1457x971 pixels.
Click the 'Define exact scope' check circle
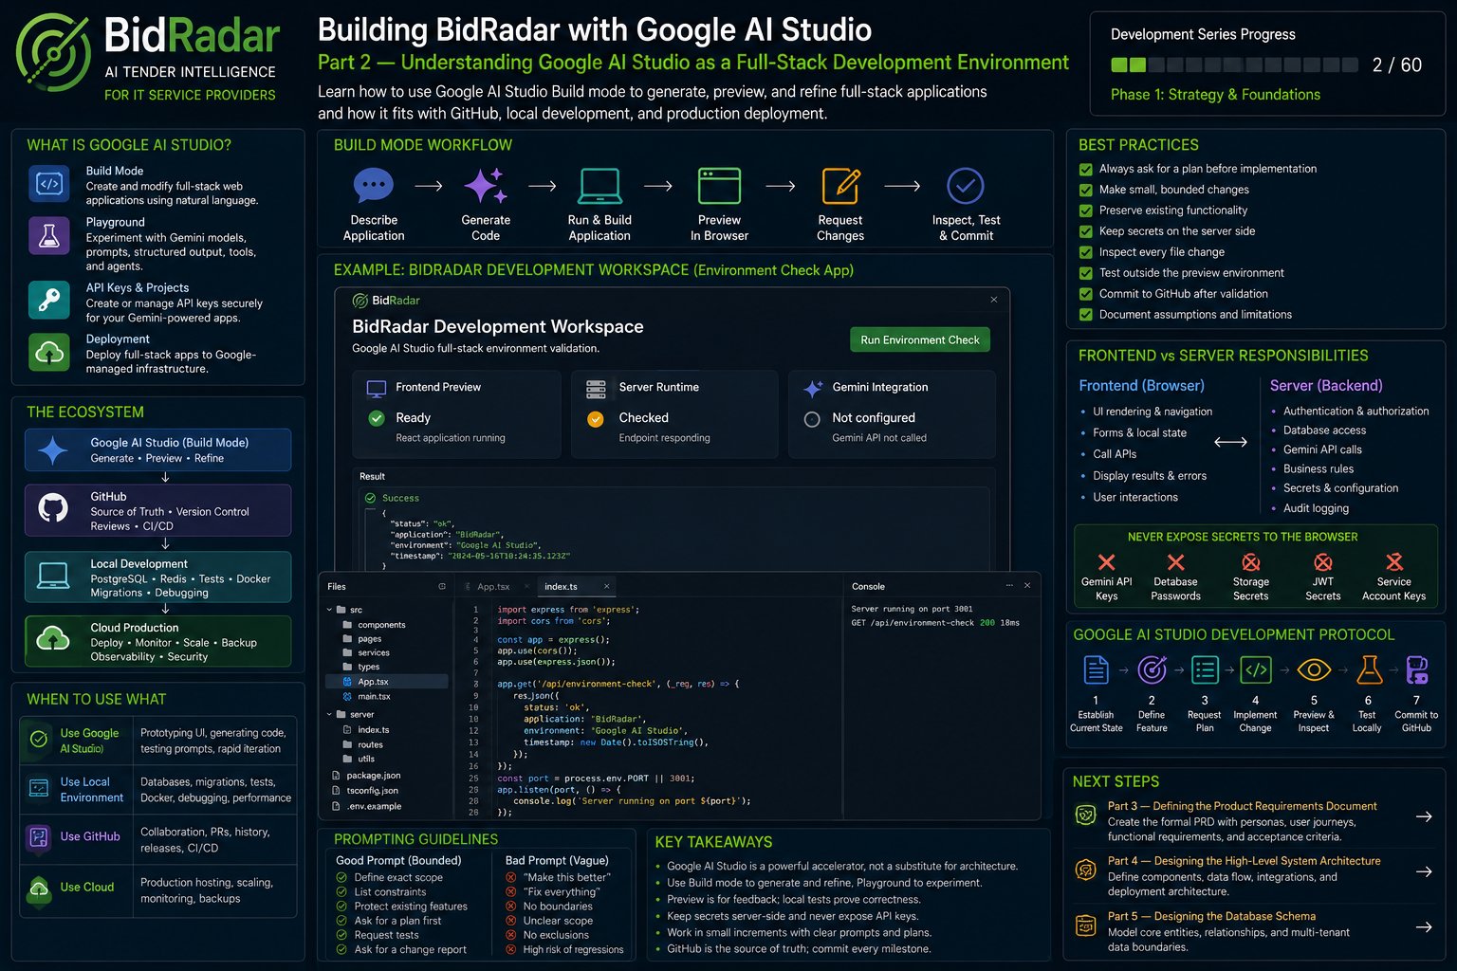pos(341,877)
